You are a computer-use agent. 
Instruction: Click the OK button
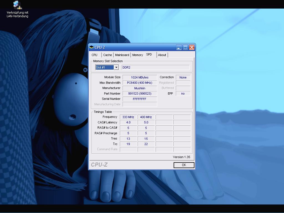pos(184,165)
